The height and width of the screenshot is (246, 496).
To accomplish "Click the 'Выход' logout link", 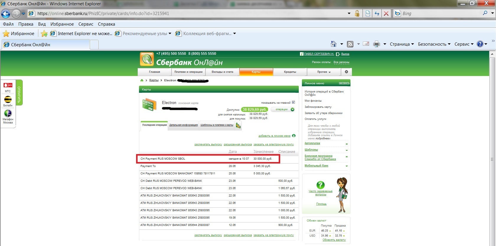I will pos(345,54).
